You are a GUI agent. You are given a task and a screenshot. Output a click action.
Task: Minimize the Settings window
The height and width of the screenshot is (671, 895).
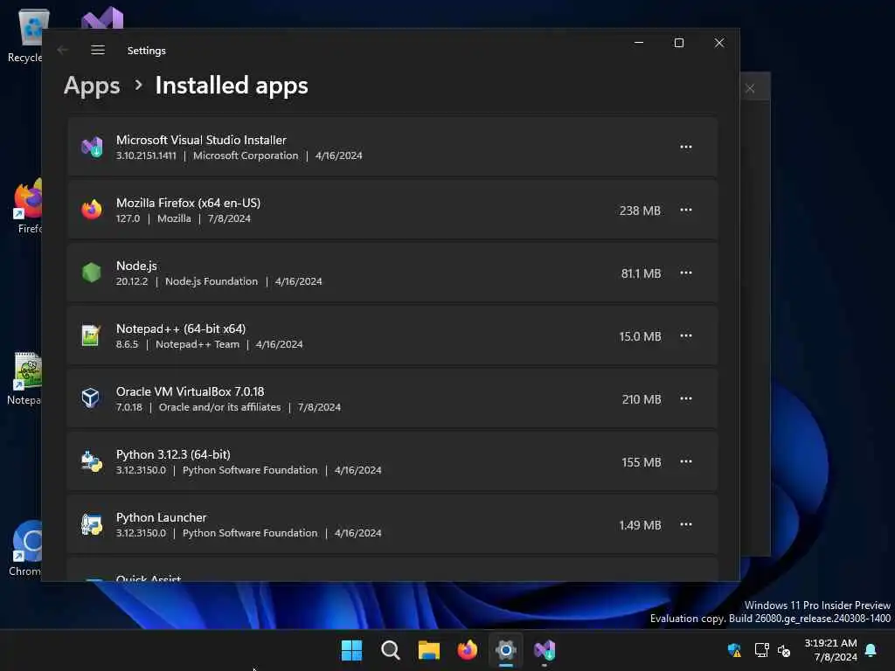639,43
